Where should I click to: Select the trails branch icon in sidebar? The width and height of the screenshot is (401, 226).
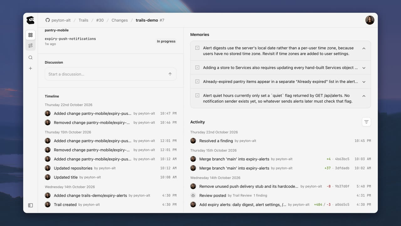pos(30,46)
